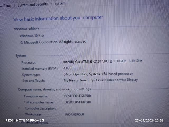
Task: Click the Windows edition section header
Action: 26,29
